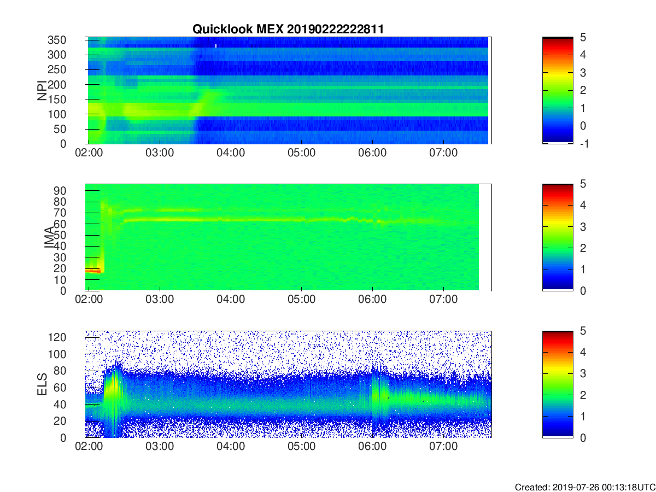
Task: Click the 04:00 time label under NPI plot
Action: click(x=231, y=154)
